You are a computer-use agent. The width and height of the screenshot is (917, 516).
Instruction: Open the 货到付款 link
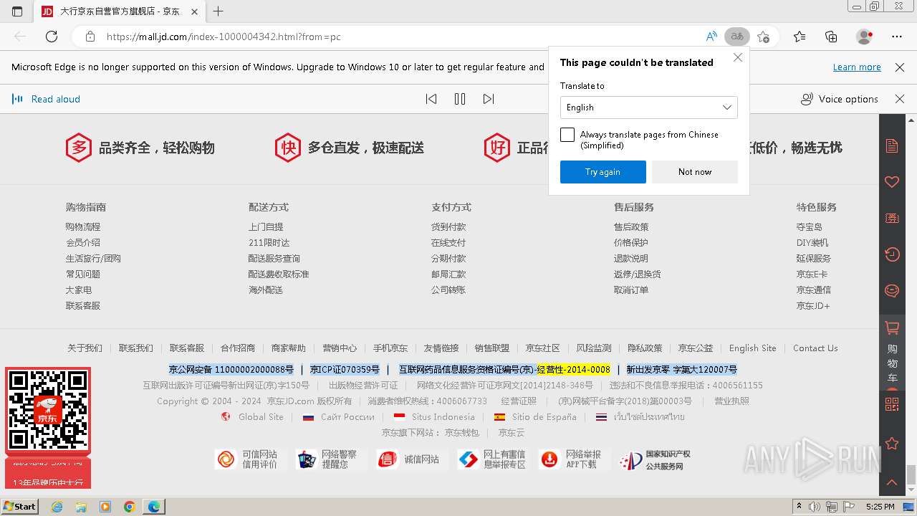(448, 226)
